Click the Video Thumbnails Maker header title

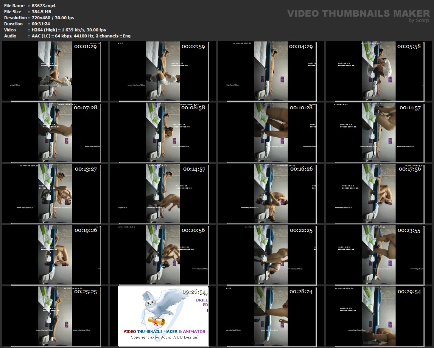click(x=358, y=14)
